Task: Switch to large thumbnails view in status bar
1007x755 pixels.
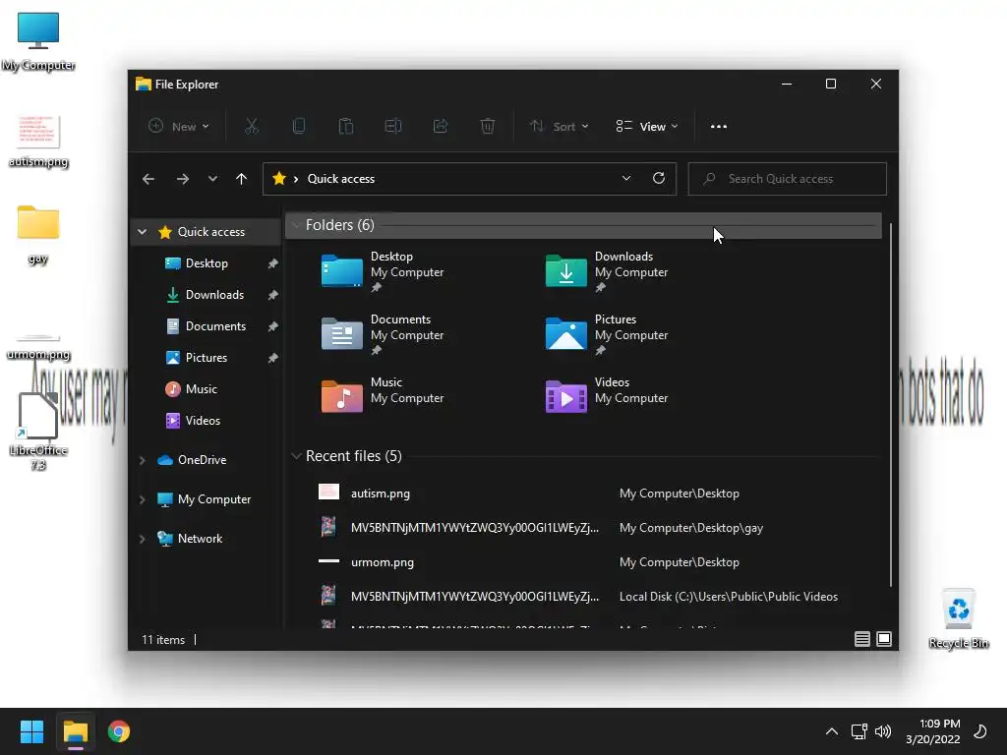Action: pyautogui.click(x=884, y=639)
